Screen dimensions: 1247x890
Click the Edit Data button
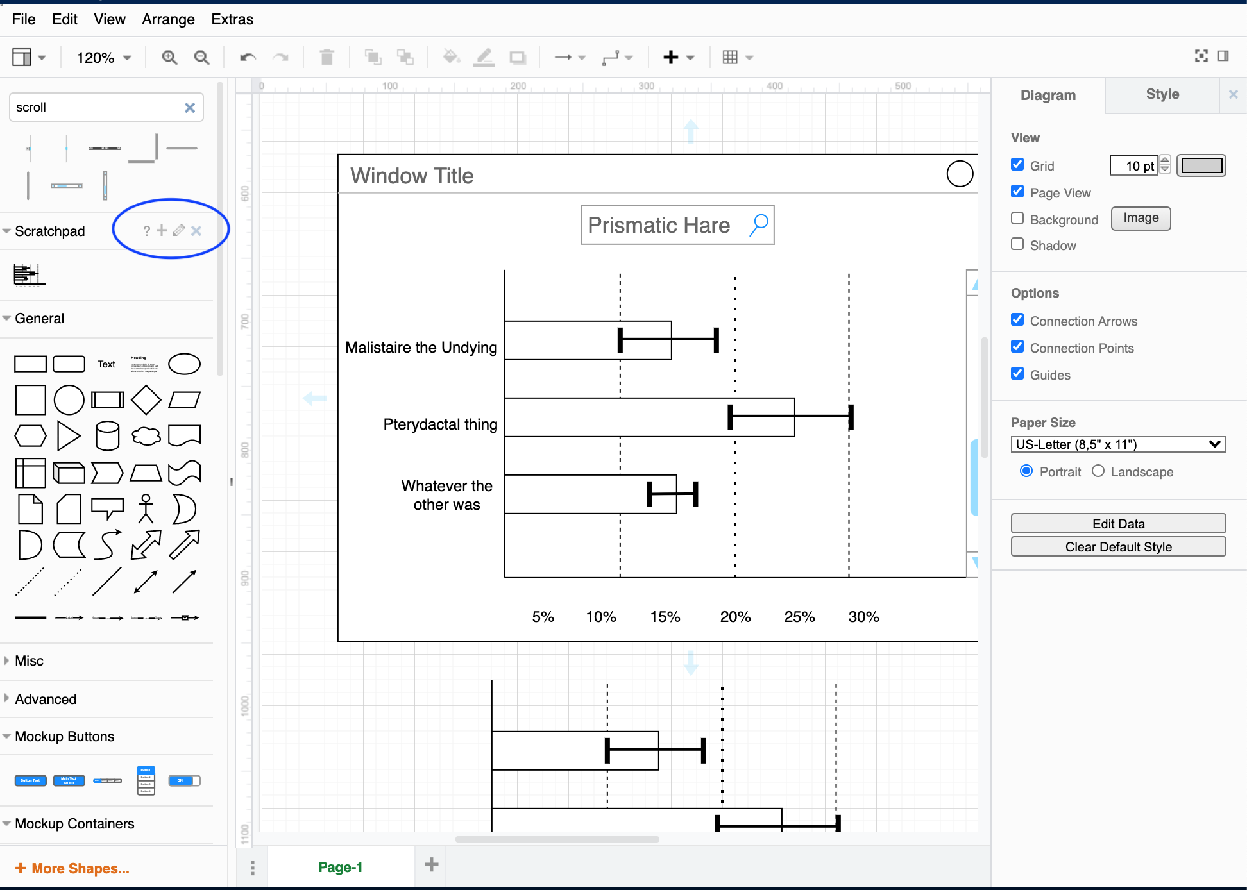click(1118, 523)
